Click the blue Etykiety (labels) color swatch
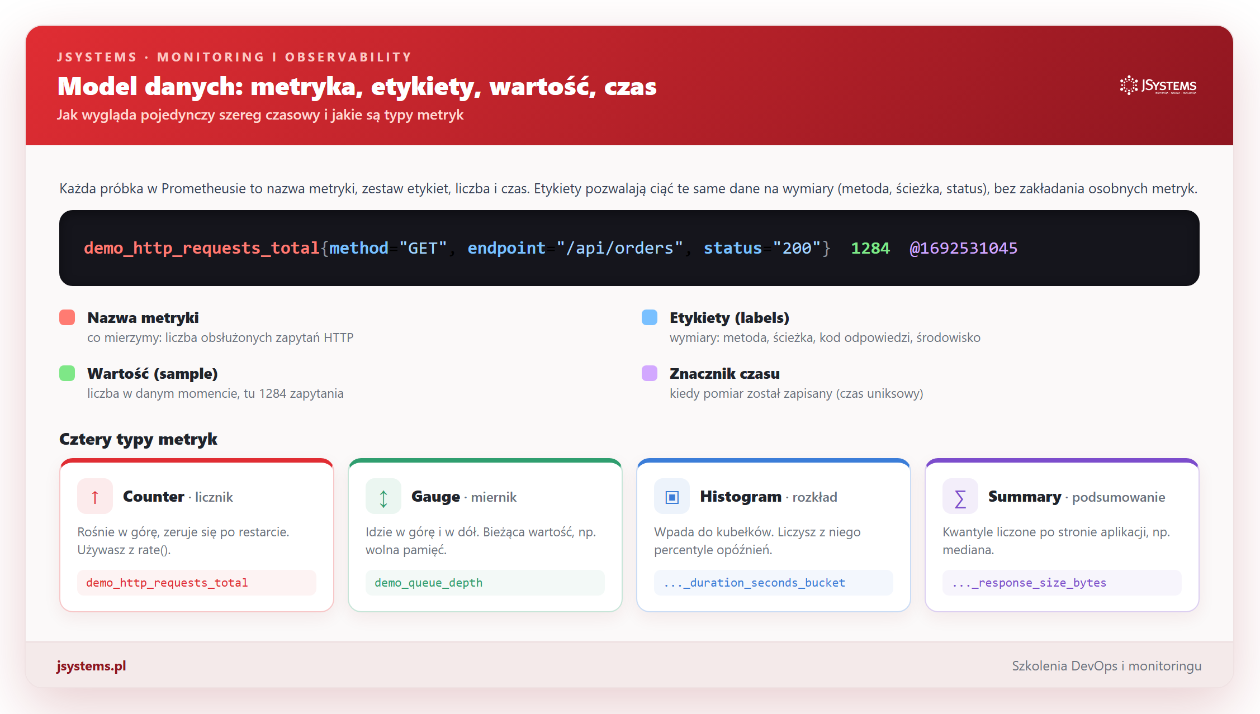The image size is (1260, 714). click(650, 317)
